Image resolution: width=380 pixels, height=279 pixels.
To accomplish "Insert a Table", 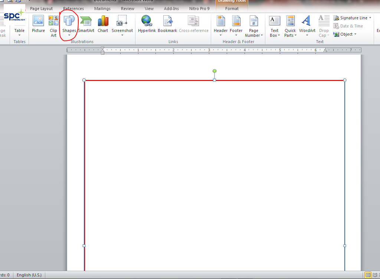I will pos(19,26).
